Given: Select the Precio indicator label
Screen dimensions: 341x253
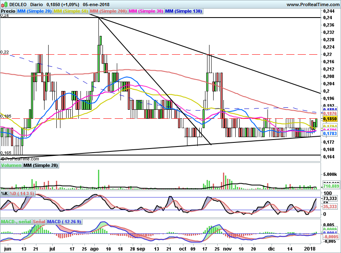Looking at the screenshot, I should pyautogui.click(x=8, y=11).
